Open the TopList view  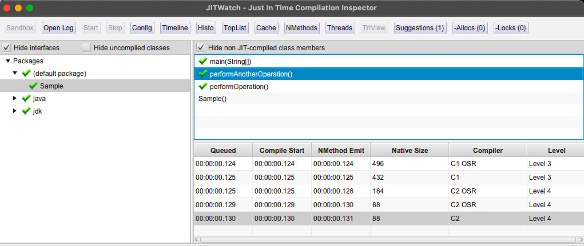pos(236,28)
